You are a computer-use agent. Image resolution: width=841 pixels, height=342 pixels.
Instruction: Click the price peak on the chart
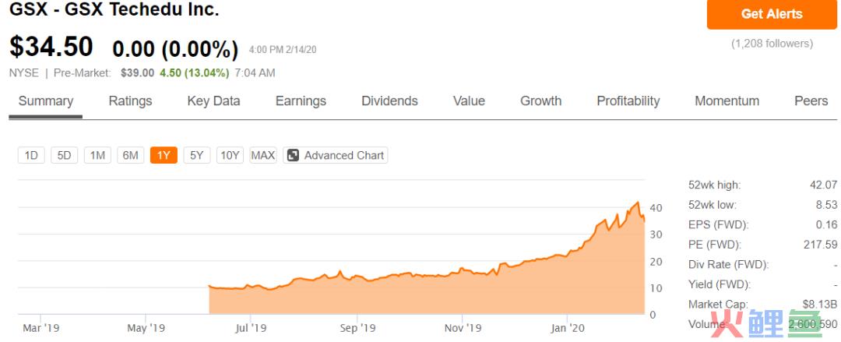[x=638, y=203]
